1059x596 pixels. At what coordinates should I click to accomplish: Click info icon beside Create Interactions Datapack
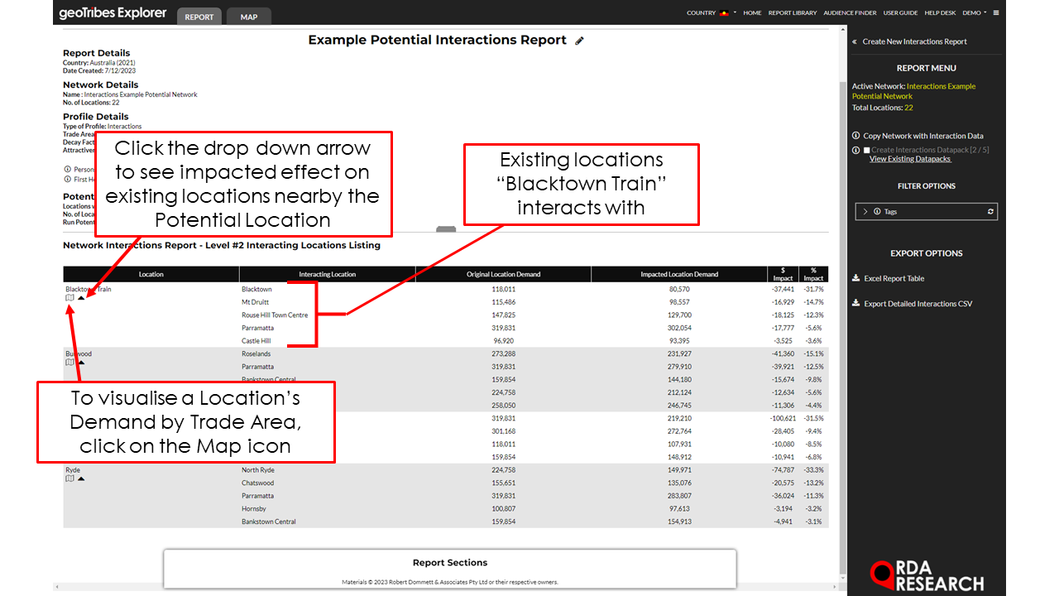(x=855, y=150)
